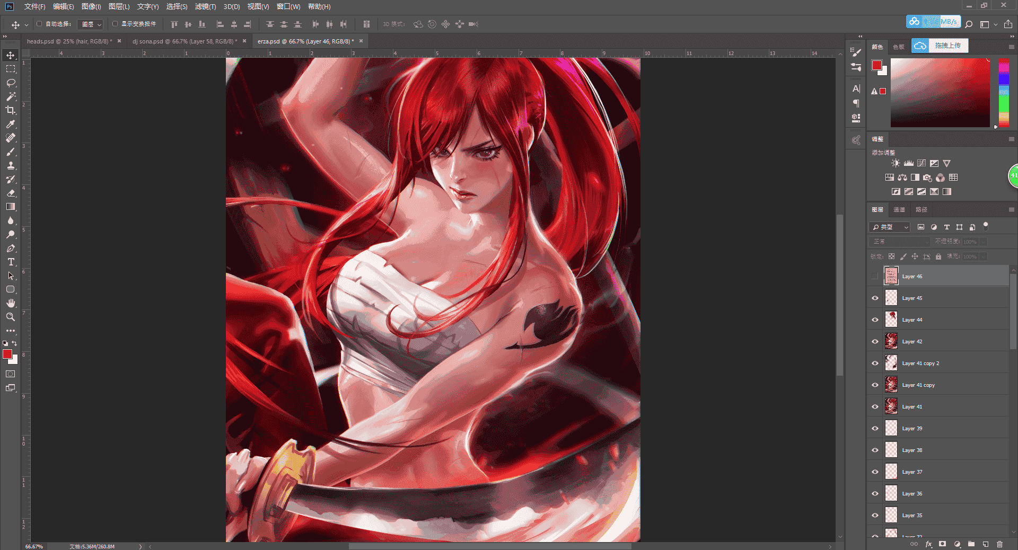Screen dimensions: 1018x550
Task: Toggle visibility of Layer 41 copy 2
Action: click(x=875, y=363)
